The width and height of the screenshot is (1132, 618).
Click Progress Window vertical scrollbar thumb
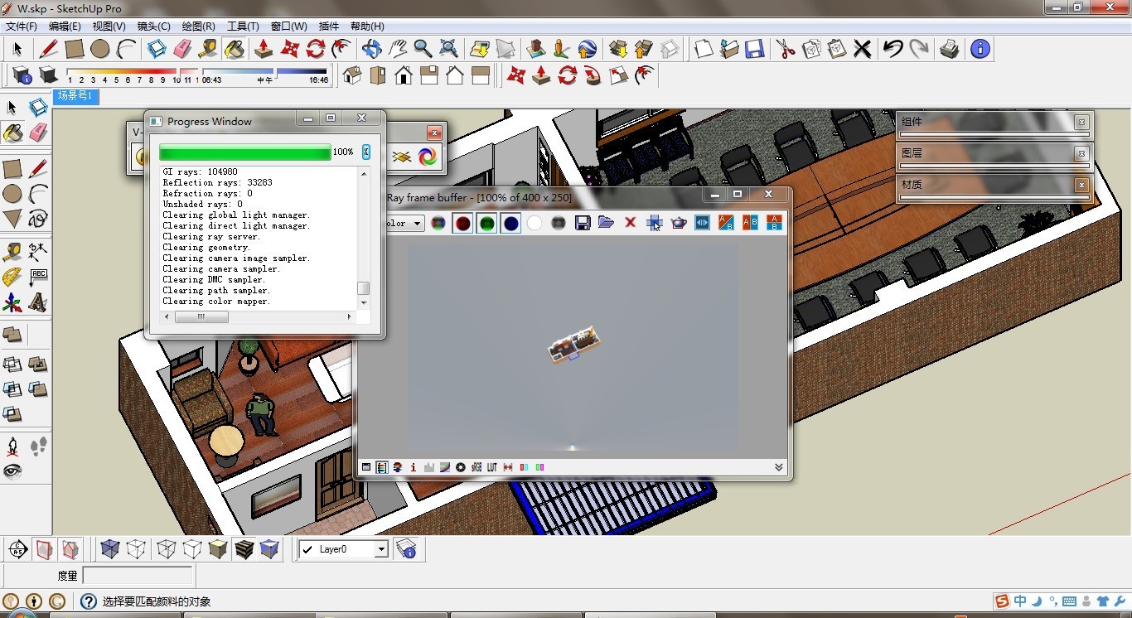pyautogui.click(x=363, y=288)
